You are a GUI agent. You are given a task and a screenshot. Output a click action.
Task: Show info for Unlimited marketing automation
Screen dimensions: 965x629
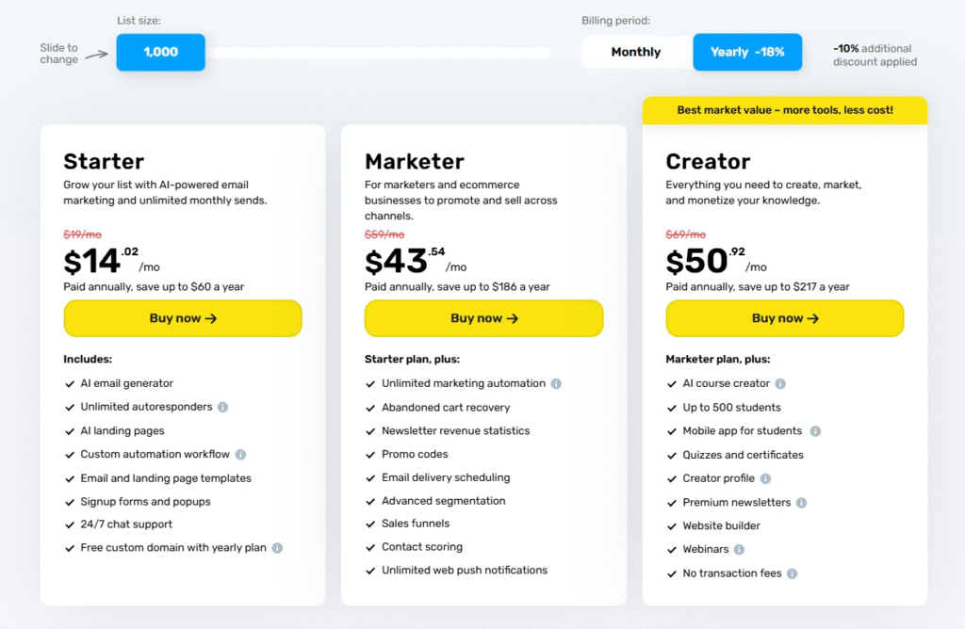556,384
